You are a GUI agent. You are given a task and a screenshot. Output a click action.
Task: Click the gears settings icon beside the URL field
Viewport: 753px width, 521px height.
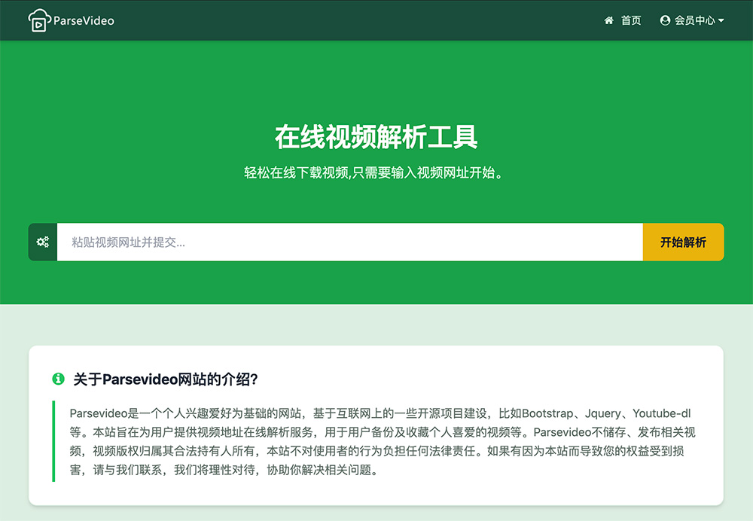point(43,242)
